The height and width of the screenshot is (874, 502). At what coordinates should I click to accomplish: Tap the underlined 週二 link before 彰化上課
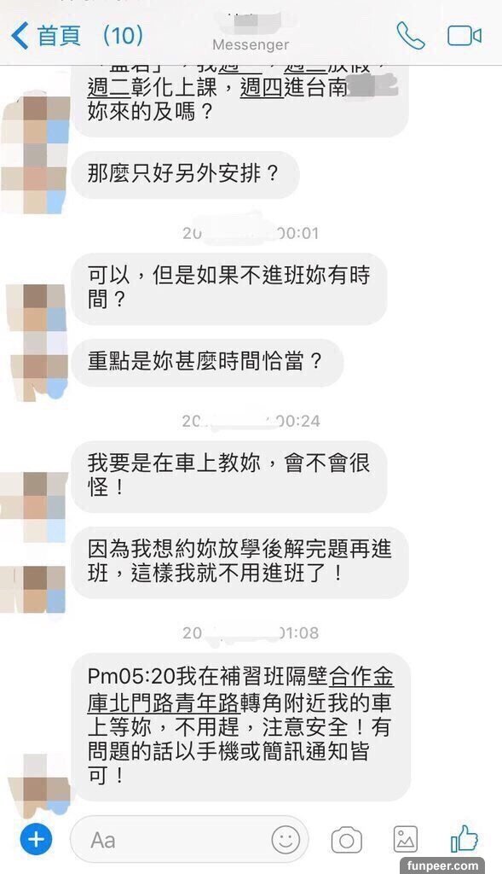point(108,88)
